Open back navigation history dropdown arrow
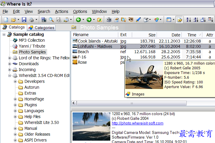The width and height of the screenshot is (215, 143). pos(83,20)
